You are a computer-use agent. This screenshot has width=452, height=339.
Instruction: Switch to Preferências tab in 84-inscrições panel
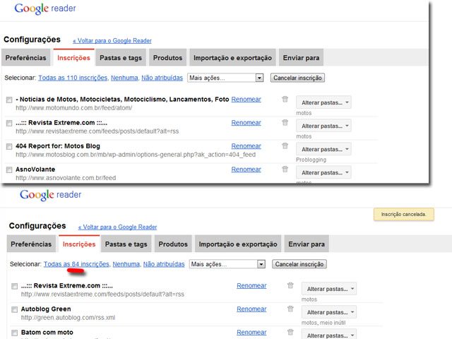(x=31, y=244)
